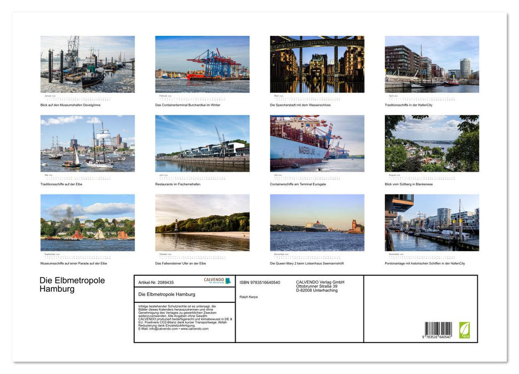Click the author name Ralph Kerpa
The width and height of the screenshot is (519, 374).
click(249, 297)
